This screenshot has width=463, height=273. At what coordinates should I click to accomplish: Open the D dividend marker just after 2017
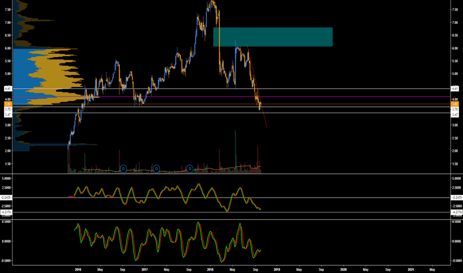pyautogui.click(x=156, y=169)
